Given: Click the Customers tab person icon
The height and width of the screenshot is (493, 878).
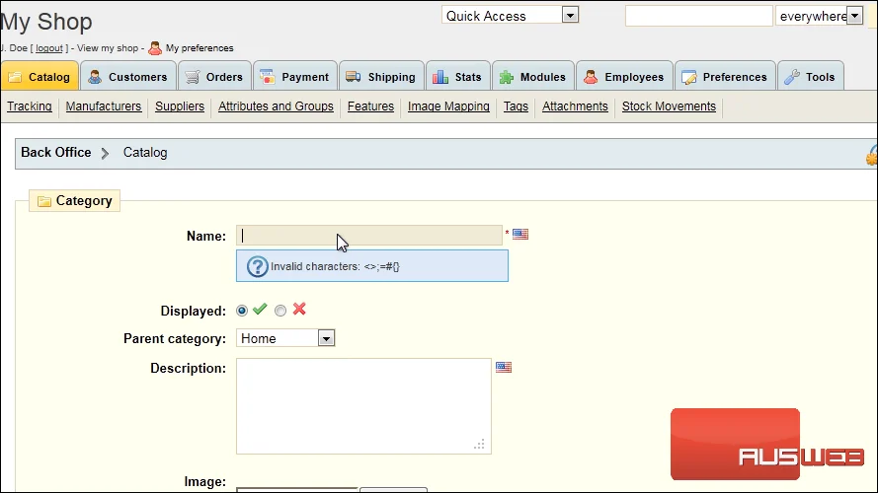Looking at the screenshot, I should [95, 77].
